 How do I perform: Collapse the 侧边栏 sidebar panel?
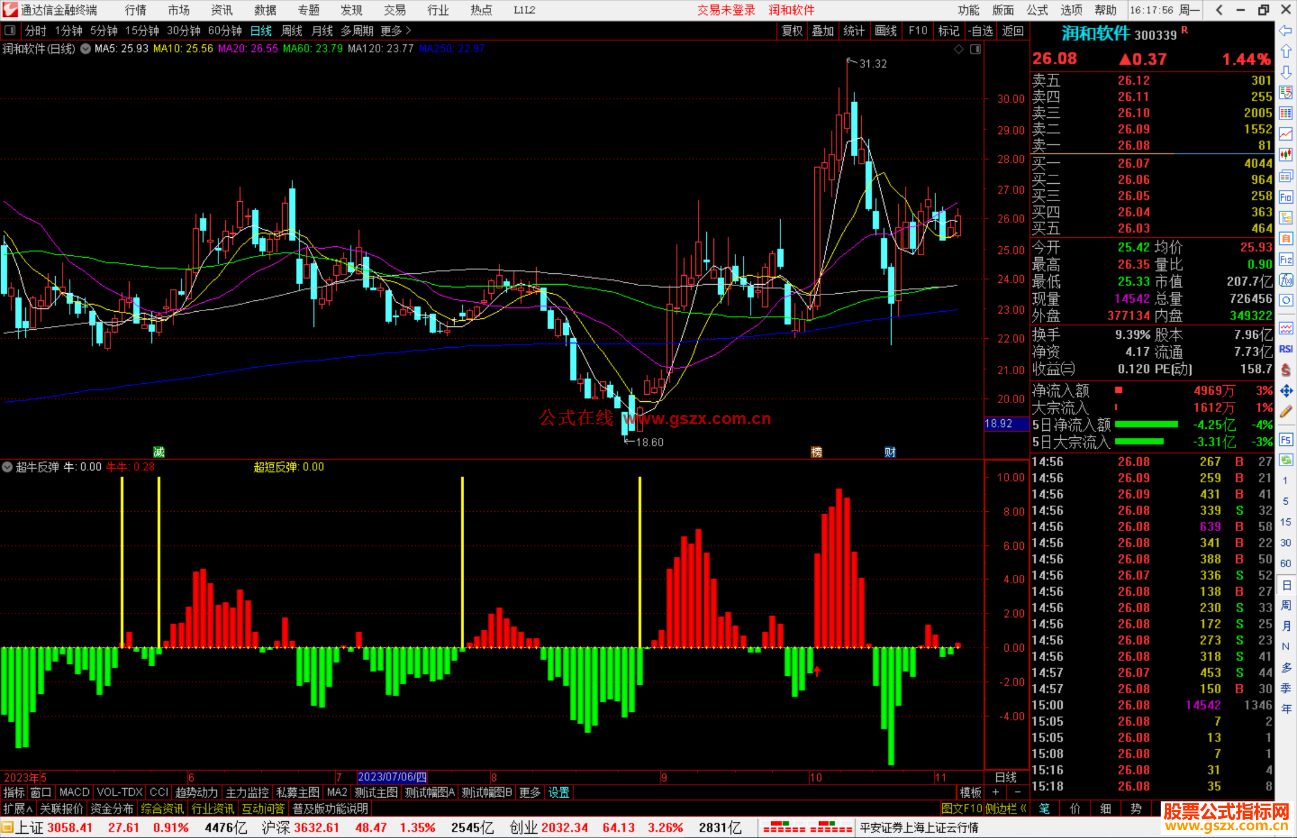pos(1006,809)
